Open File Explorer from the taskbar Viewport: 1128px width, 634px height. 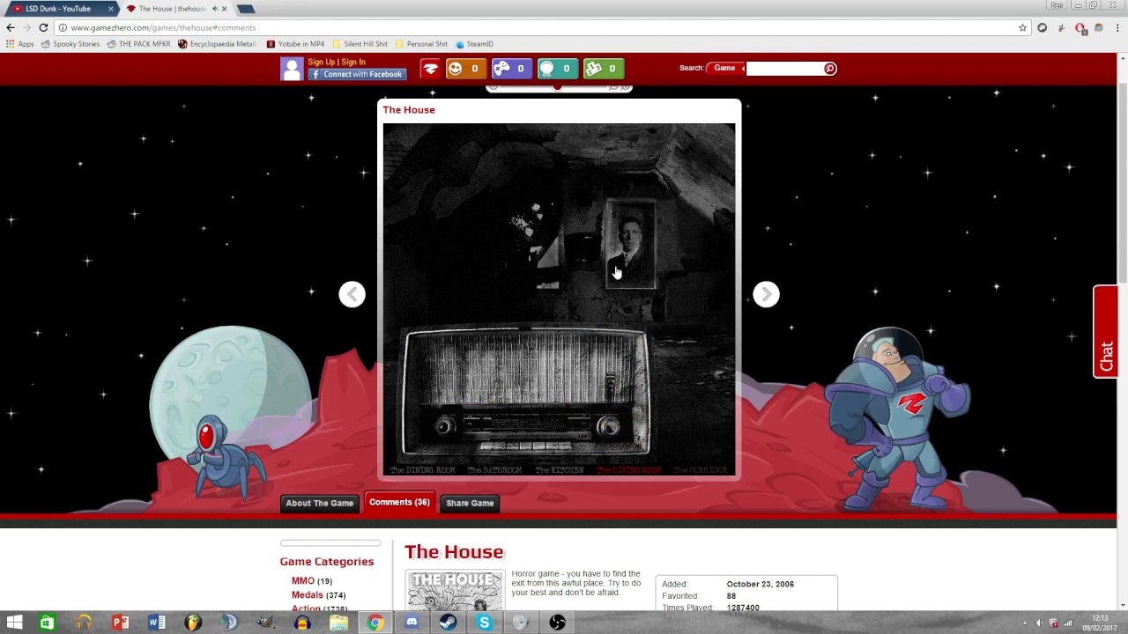point(338,623)
